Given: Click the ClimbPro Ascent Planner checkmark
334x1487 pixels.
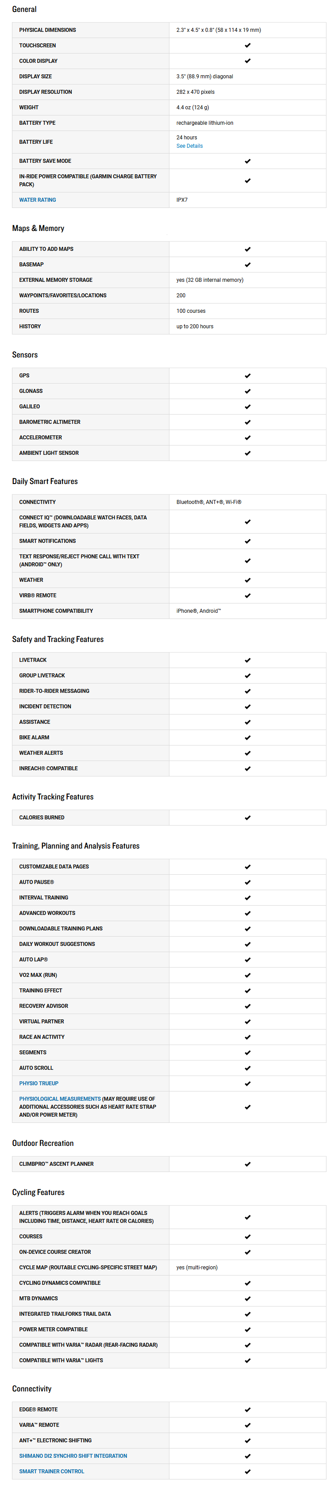Looking at the screenshot, I should point(247,1164).
